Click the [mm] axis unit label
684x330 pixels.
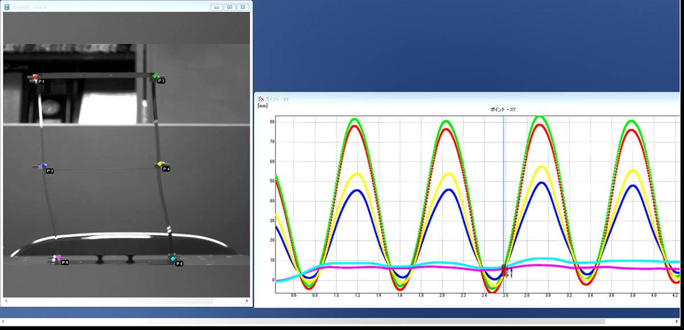click(263, 106)
